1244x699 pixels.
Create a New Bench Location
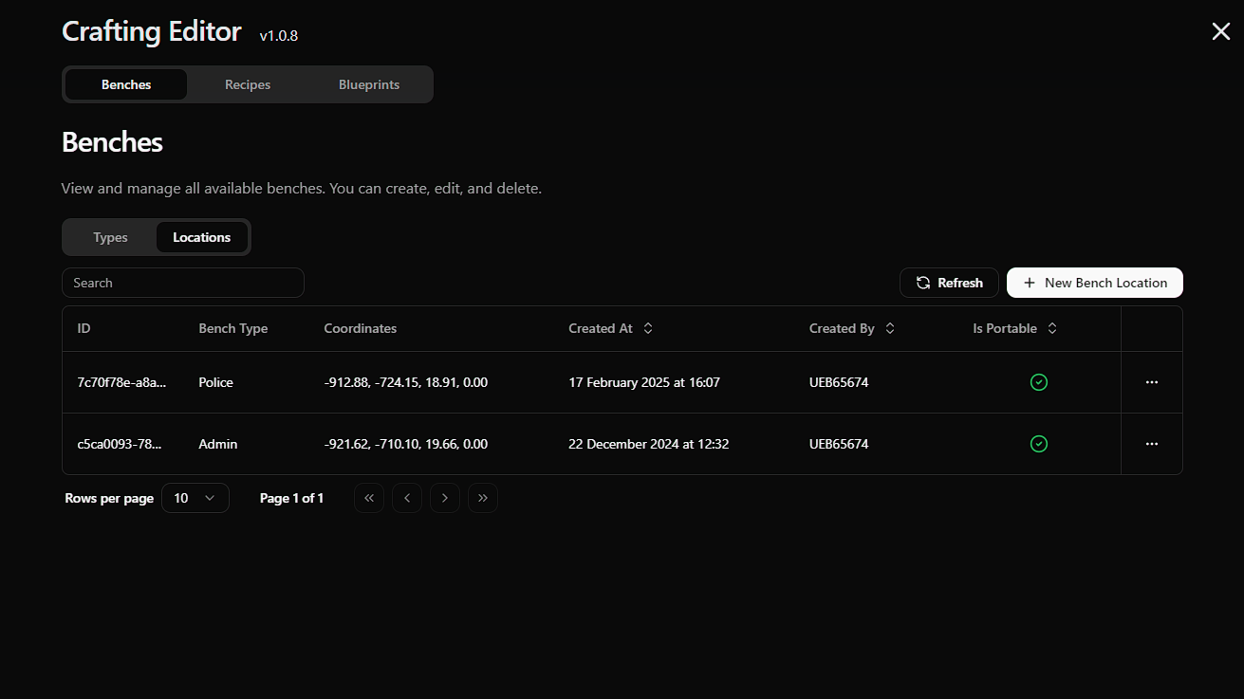coord(1094,283)
